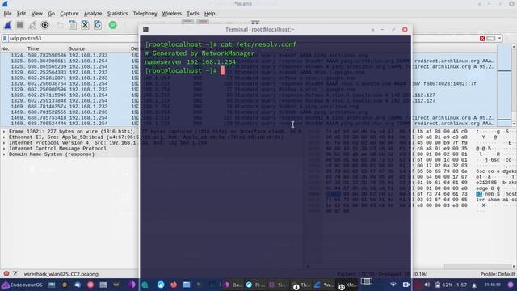Select packet row with time 688.786524446

pyautogui.click(x=69, y=124)
